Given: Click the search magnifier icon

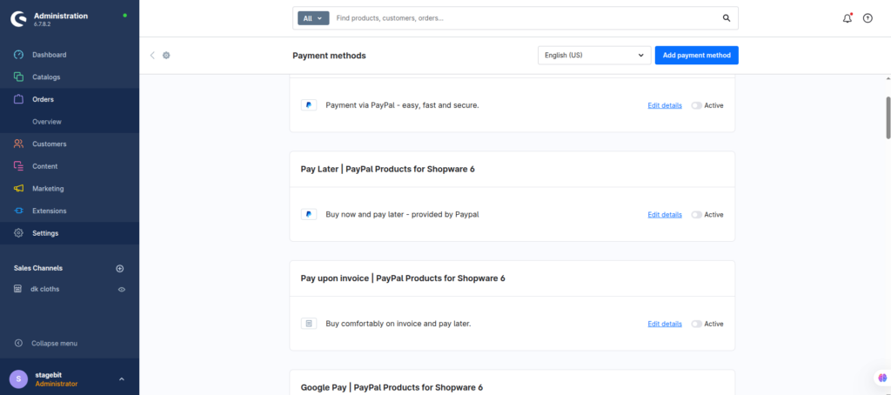Looking at the screenshot, I should click(727, 18).
